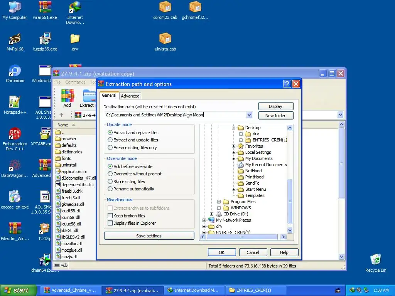This screenshot has width=395, height=296.
Task: Select My Recent Documents in tree
Action: [x=262, y=165]
